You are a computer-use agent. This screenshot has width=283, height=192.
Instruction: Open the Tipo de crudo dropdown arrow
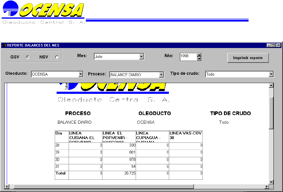pyautogui.click(x=271, y=74)
